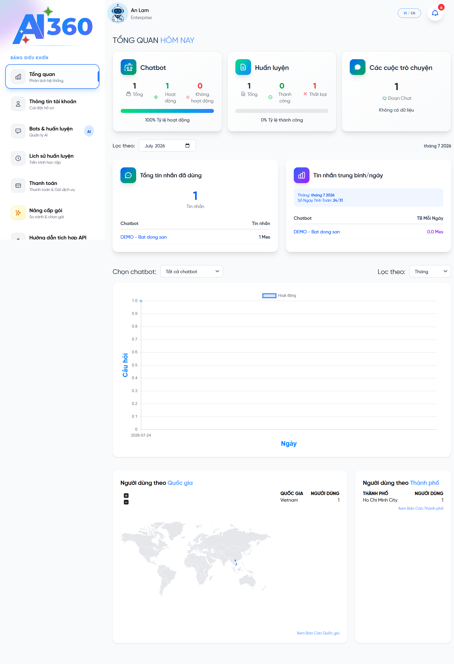Click the An Lam robot avatar
The width and height of the screenshot is (454, 664).
tap(118, 13)
